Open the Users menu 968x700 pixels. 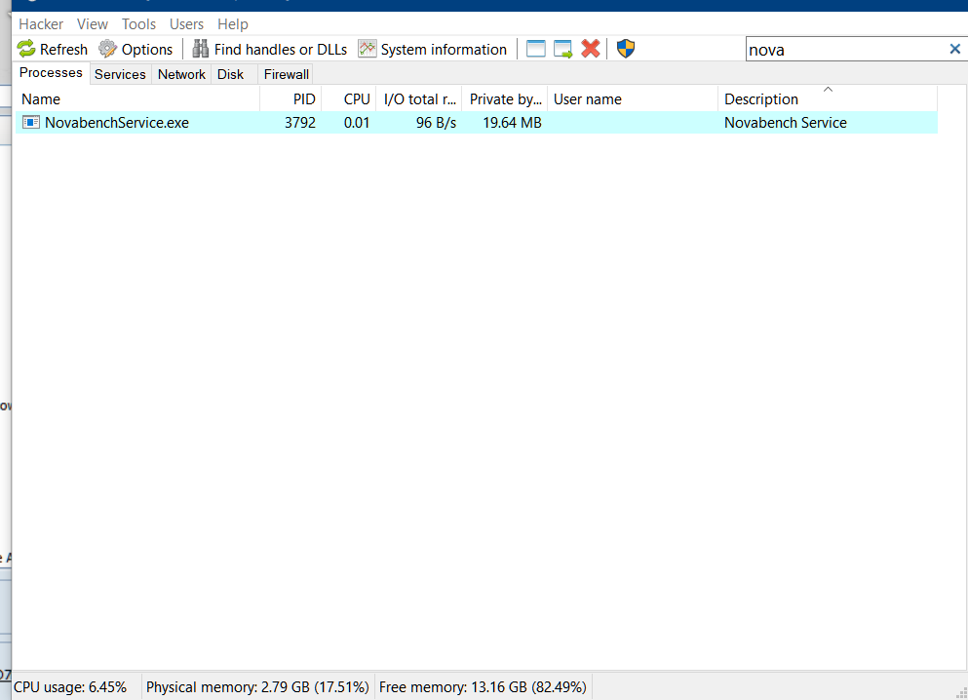click(x=186, y=24)
